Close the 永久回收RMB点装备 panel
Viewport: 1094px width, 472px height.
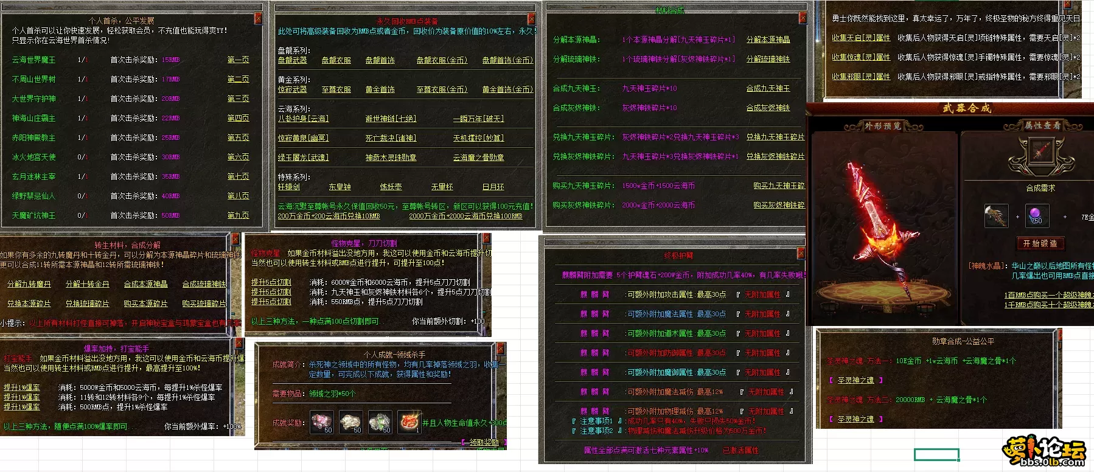point(531,19)
